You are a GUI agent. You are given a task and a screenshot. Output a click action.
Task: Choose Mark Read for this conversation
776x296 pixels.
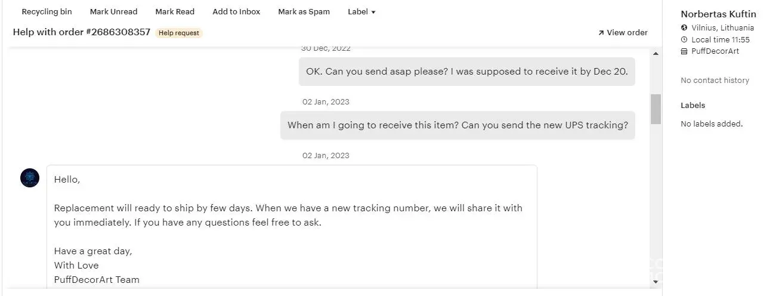pyautogui.click(x=175, y=12)
